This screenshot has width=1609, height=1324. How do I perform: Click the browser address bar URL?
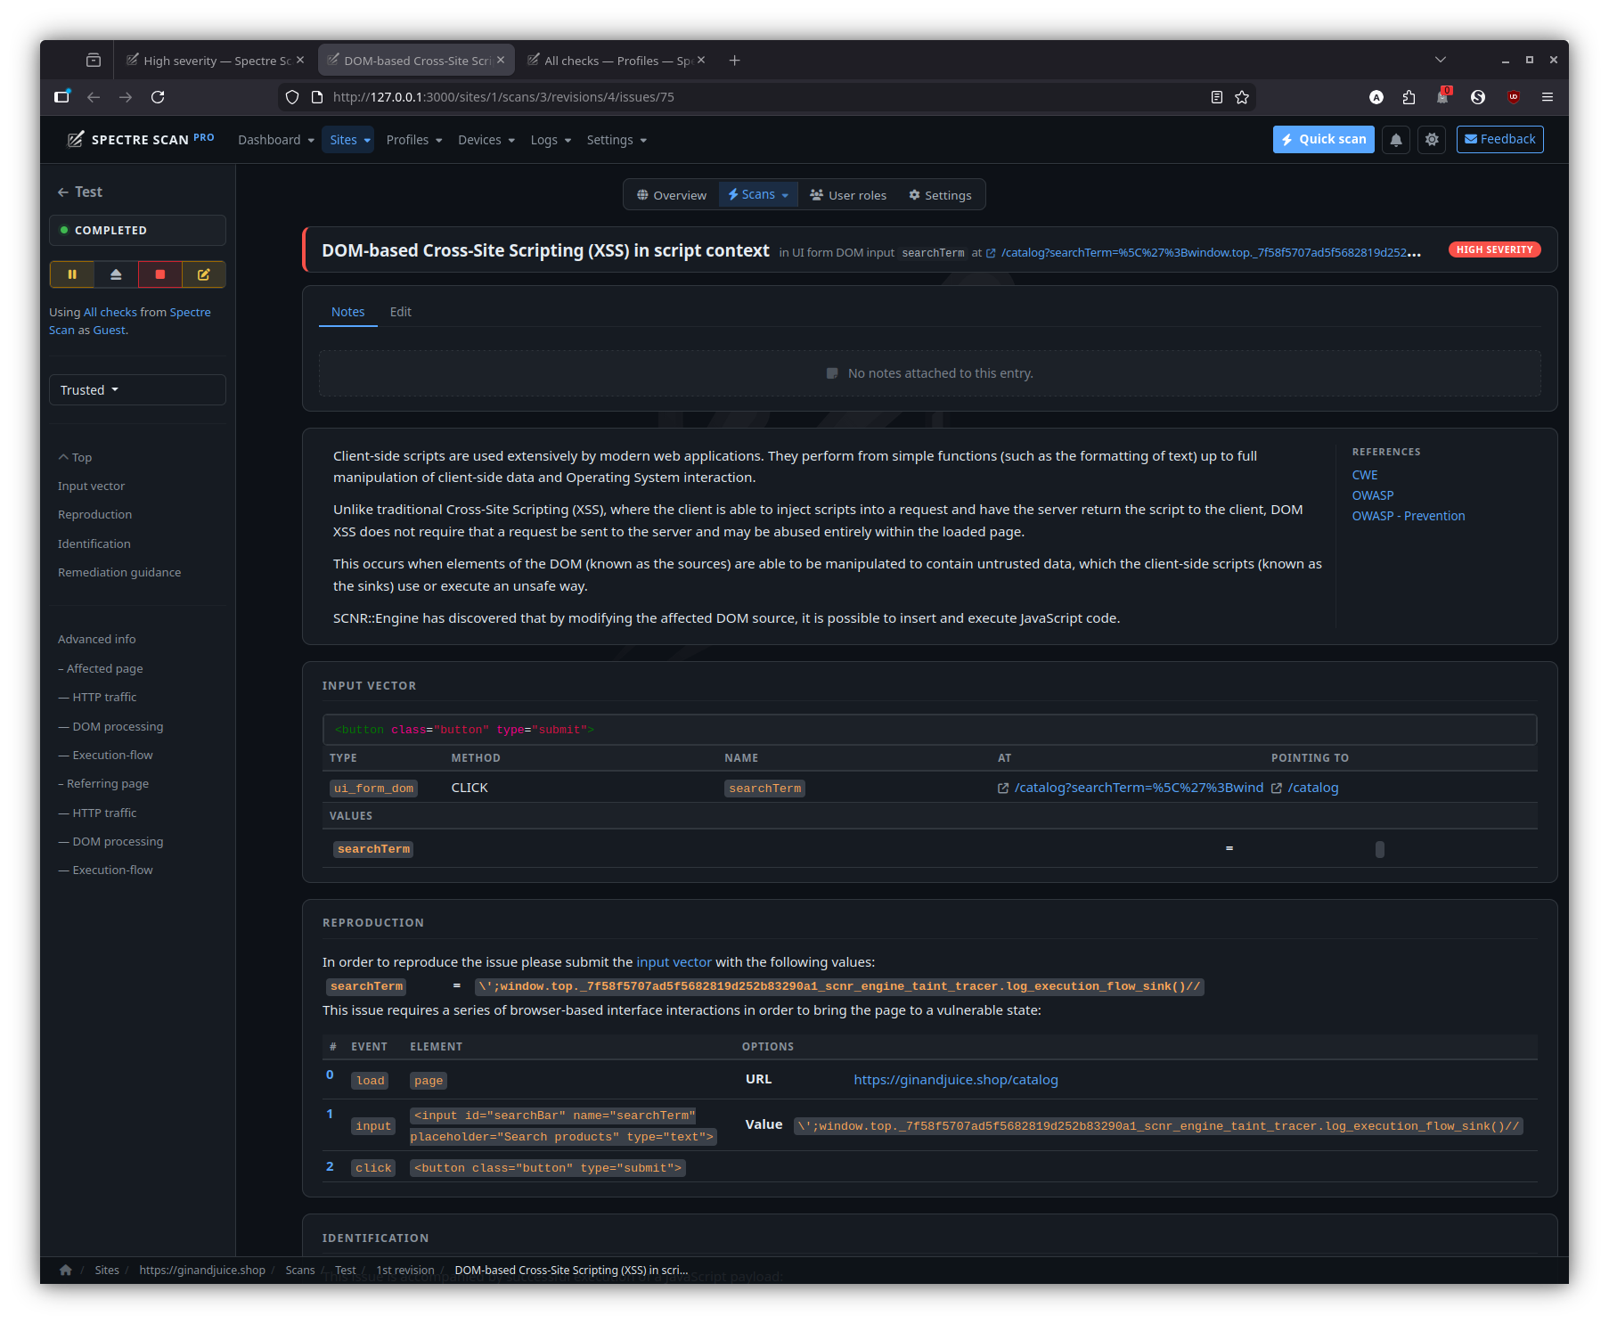coord(503,97)
